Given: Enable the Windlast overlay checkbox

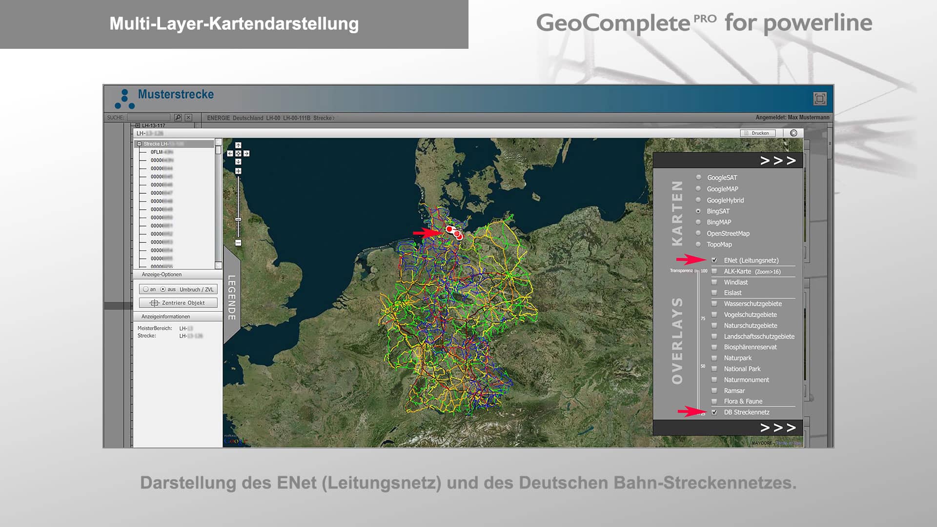Looking at the screenshot, I should (713, 282).
